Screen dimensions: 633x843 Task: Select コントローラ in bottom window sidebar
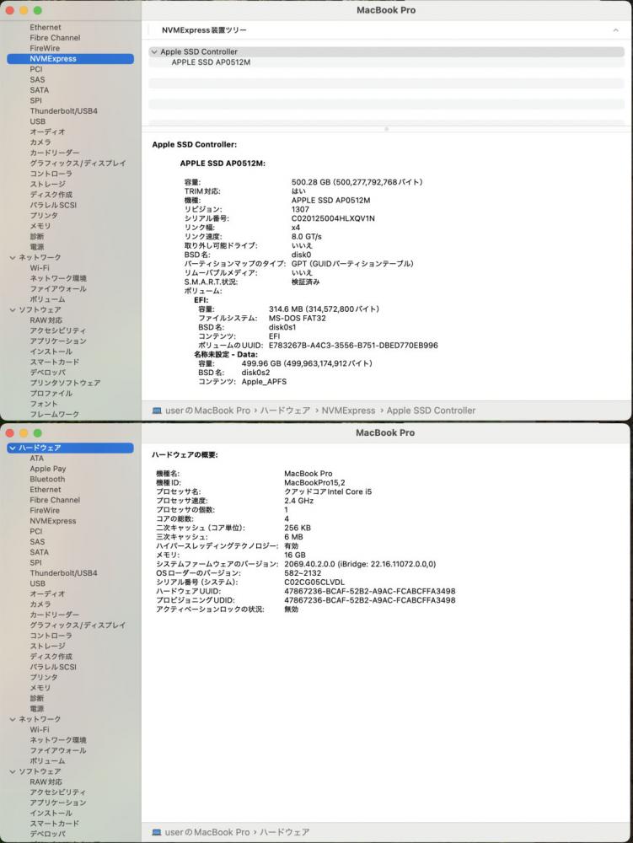tap(51, 636)
